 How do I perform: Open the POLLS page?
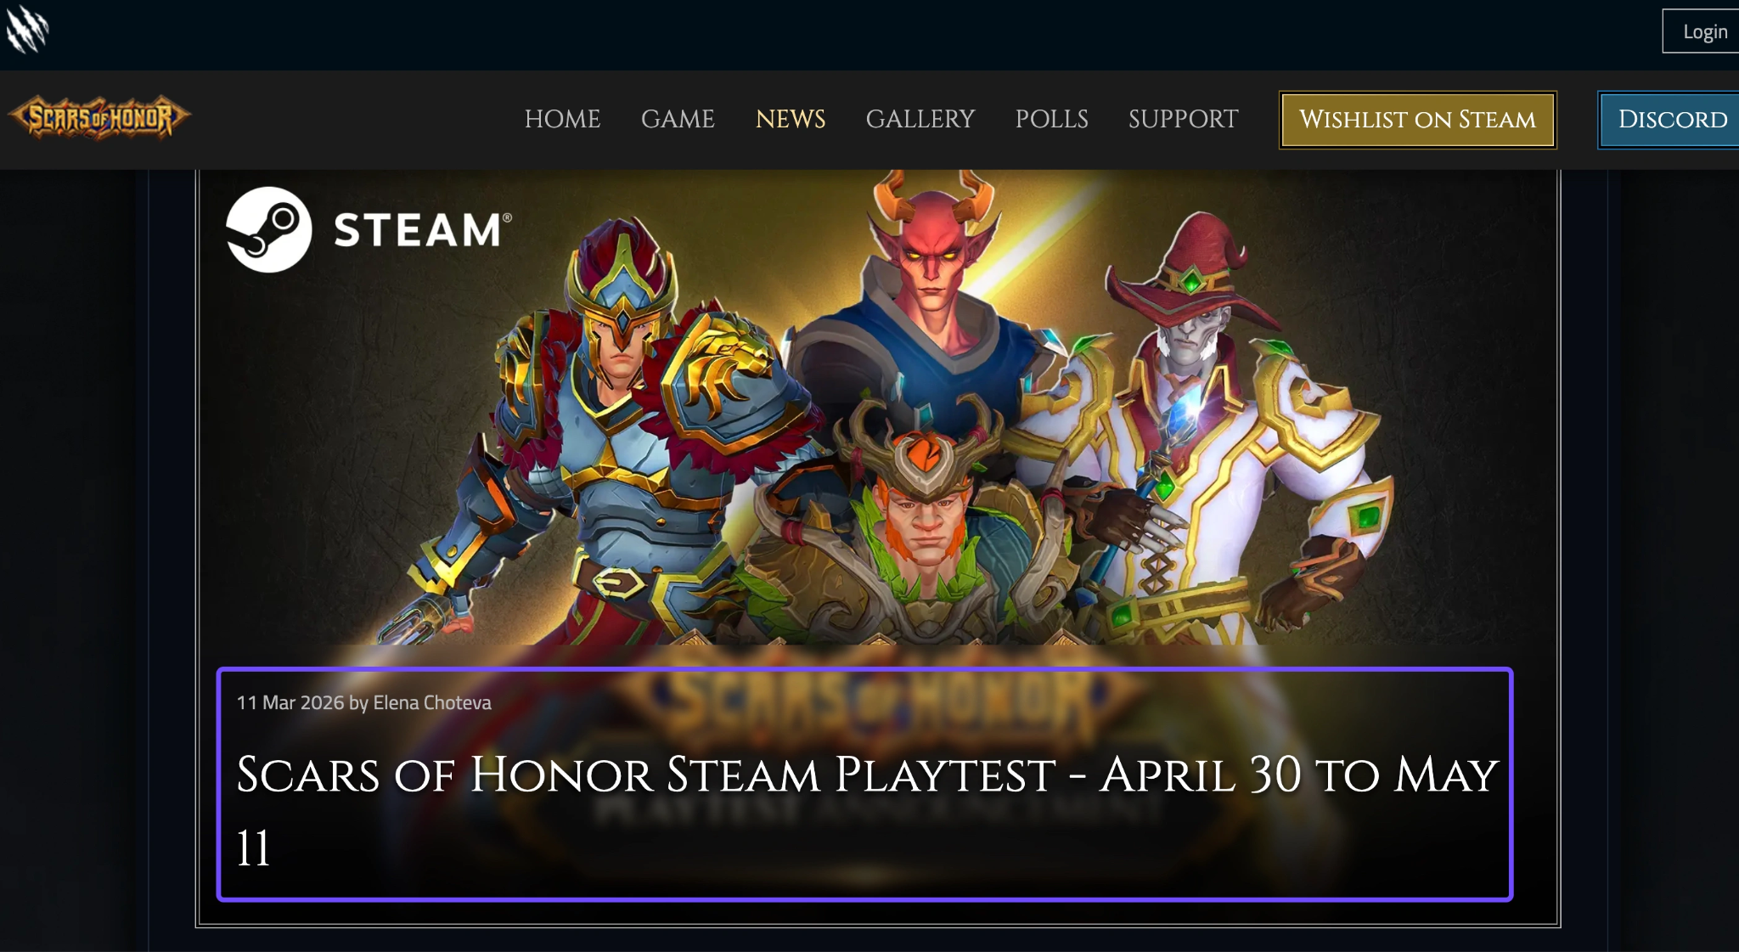click(1051, 119)
